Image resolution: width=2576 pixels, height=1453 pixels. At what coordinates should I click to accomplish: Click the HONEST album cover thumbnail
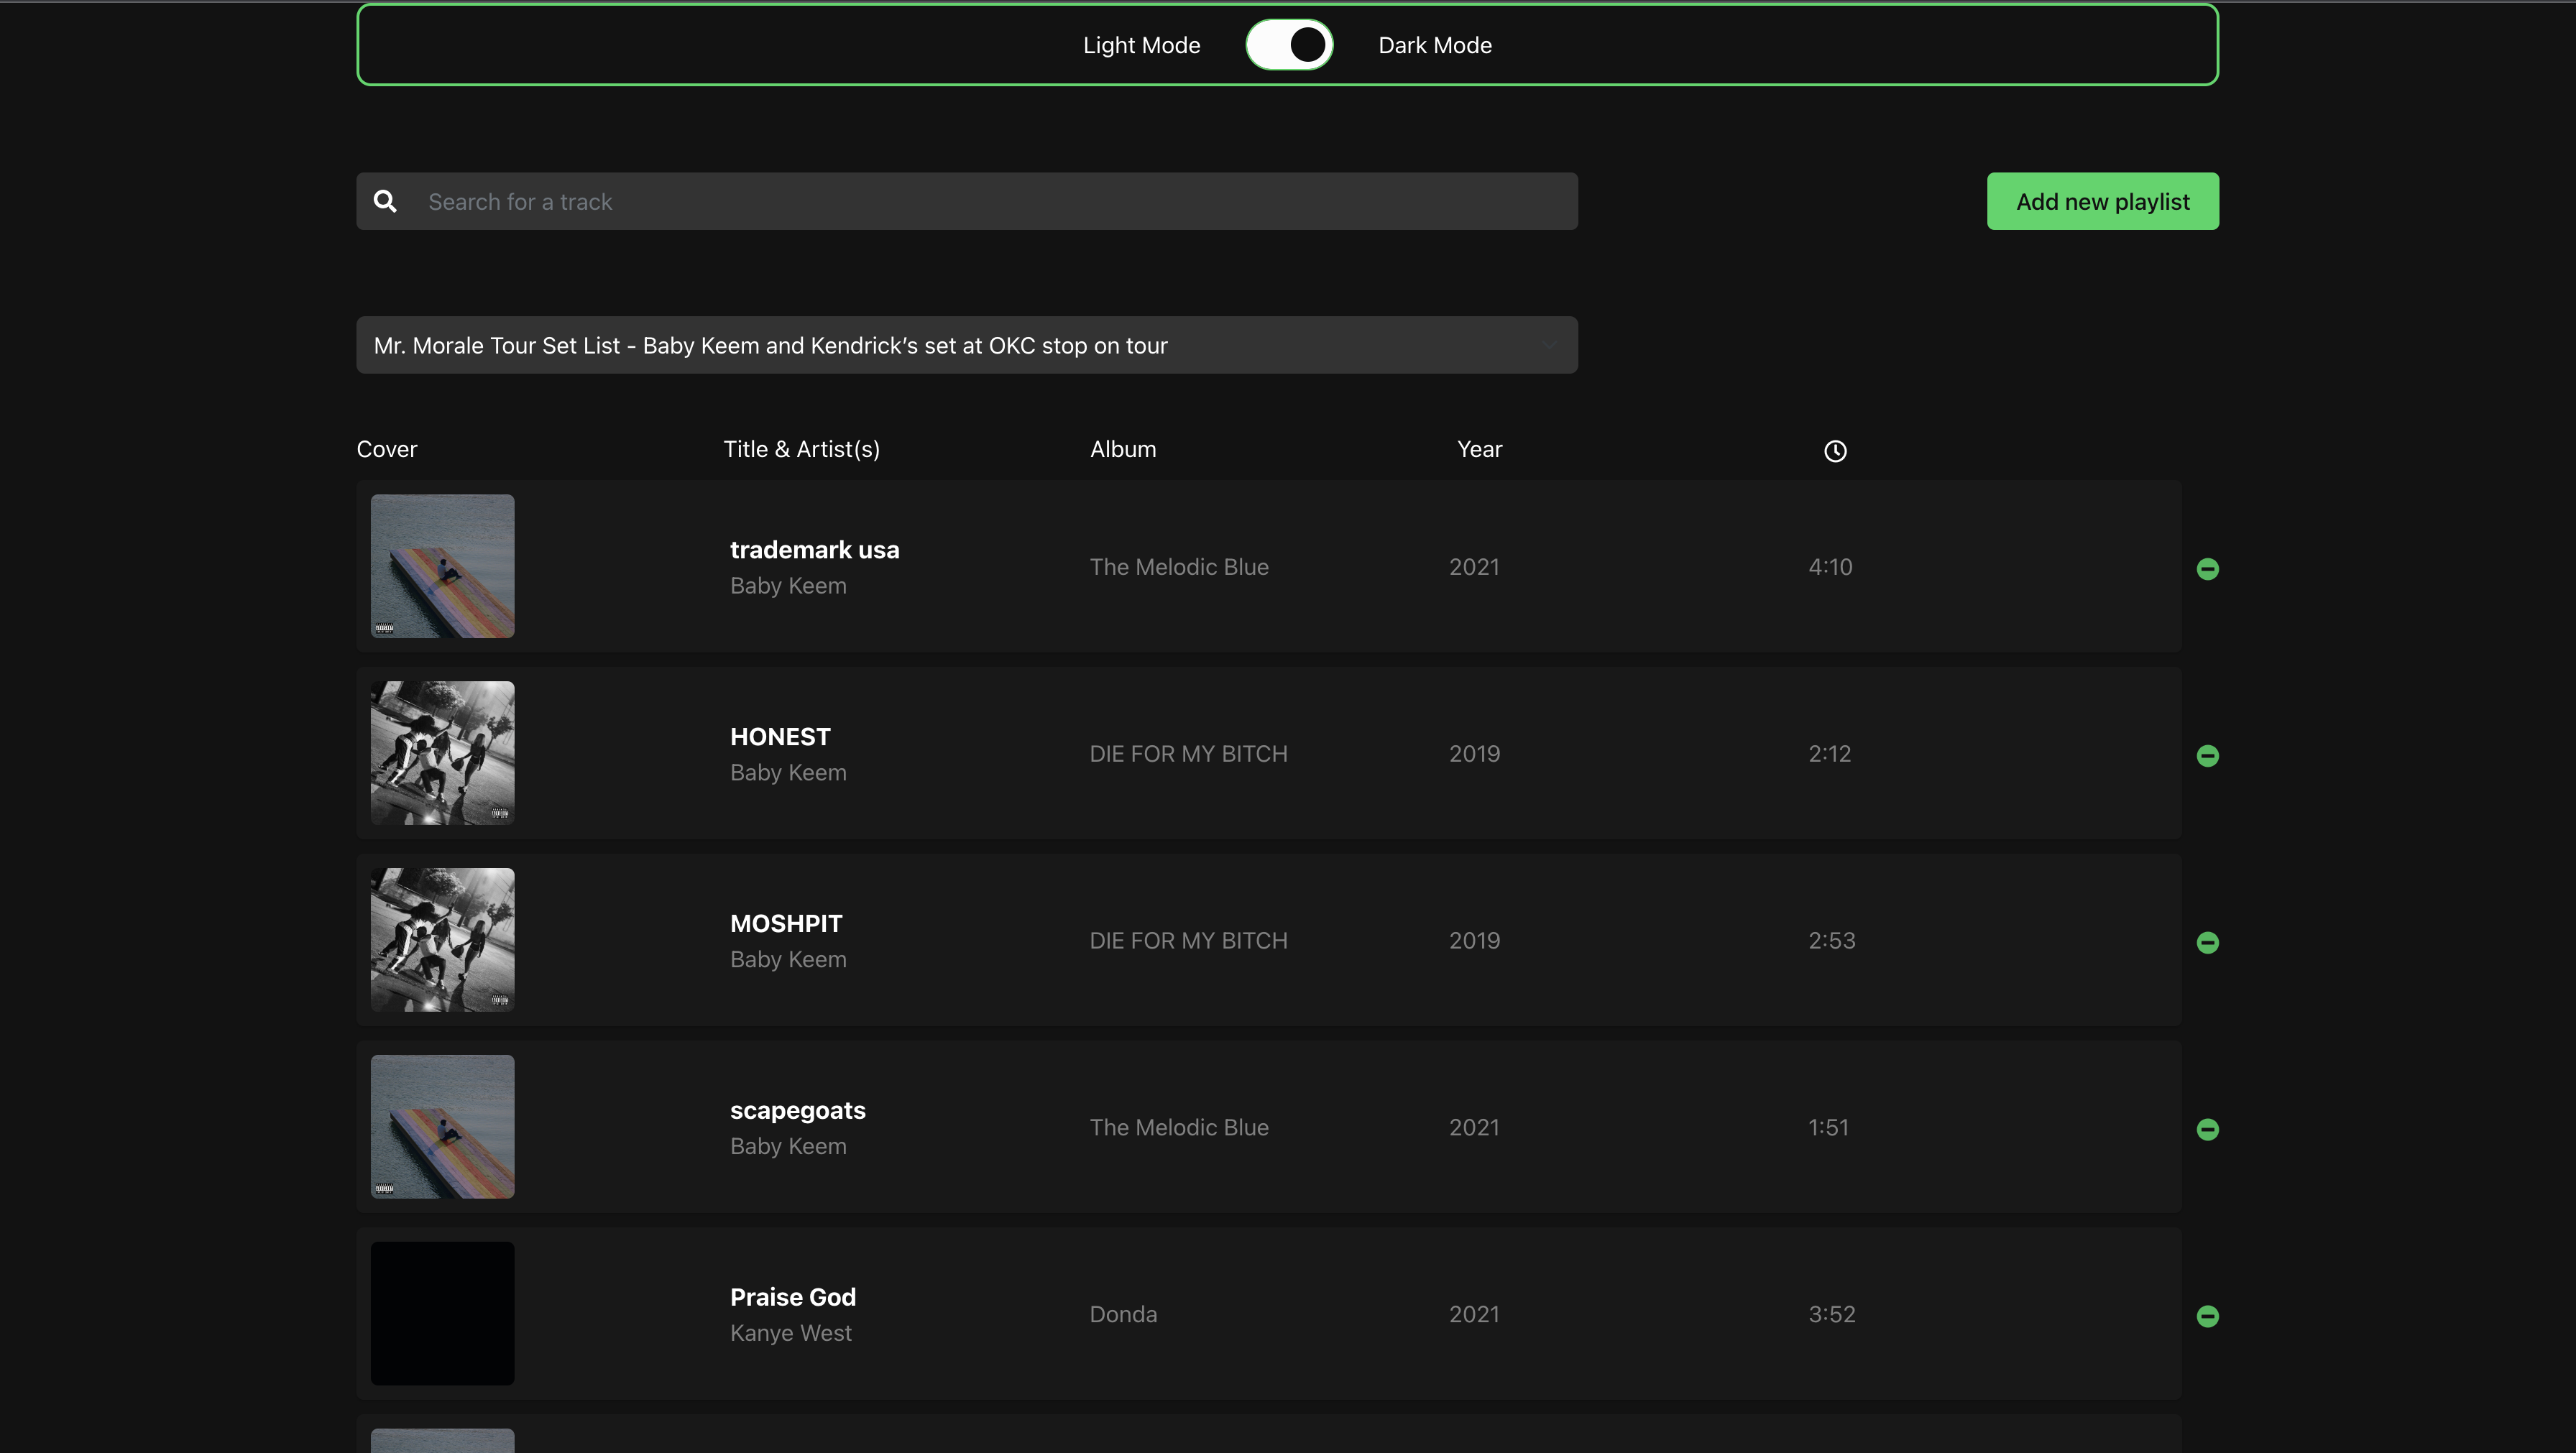(x=442, y=753)
